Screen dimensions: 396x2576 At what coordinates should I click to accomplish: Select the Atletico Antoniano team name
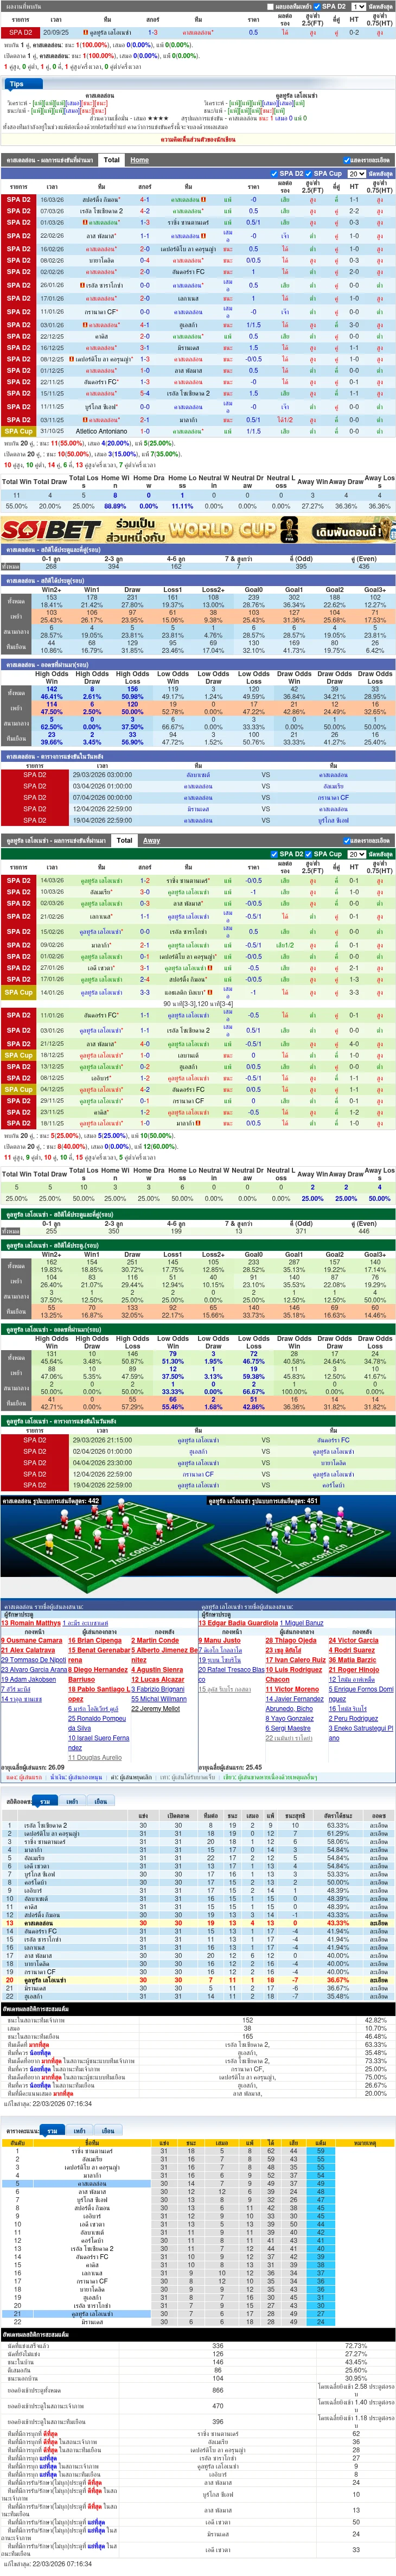click(x=101, y=431)
